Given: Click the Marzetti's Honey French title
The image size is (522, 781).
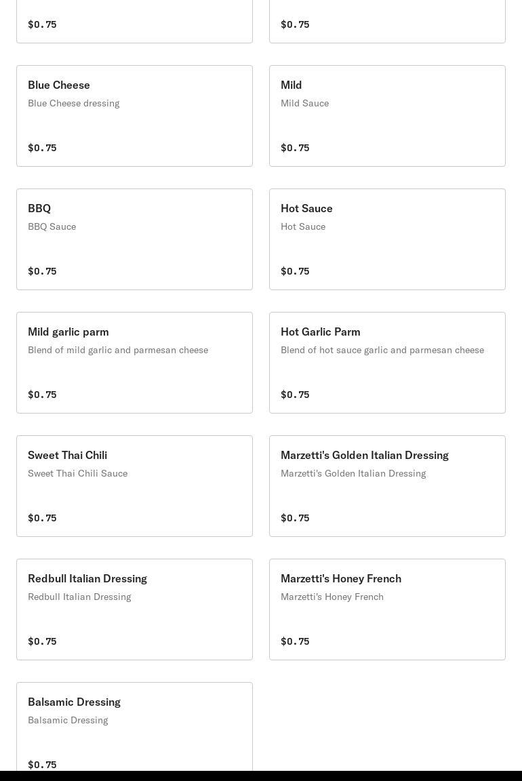Looking at the screenshot, I should 340,578.
